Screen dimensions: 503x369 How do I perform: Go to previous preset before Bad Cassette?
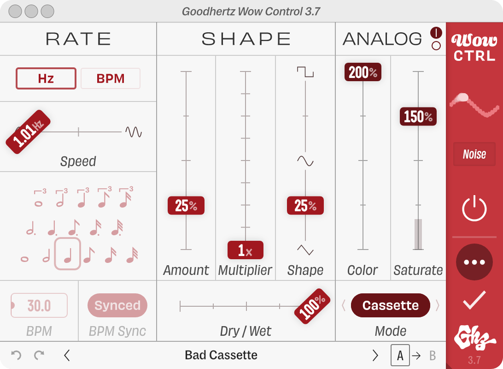click(x=67, y=356)
